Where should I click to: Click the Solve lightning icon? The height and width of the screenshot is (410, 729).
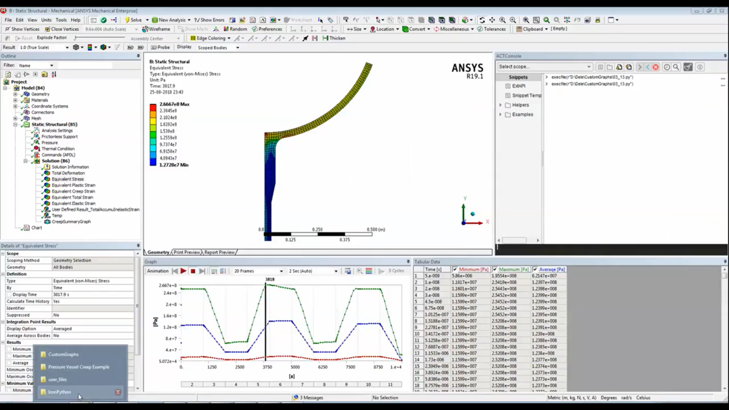[x=127, y=20]
